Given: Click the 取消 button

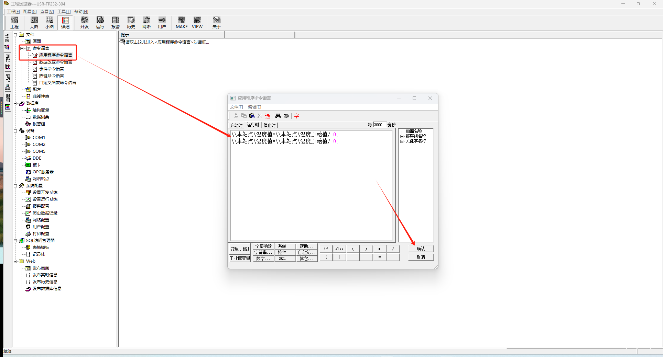Looking at the screenshot, I should click(x=421, y=257).
